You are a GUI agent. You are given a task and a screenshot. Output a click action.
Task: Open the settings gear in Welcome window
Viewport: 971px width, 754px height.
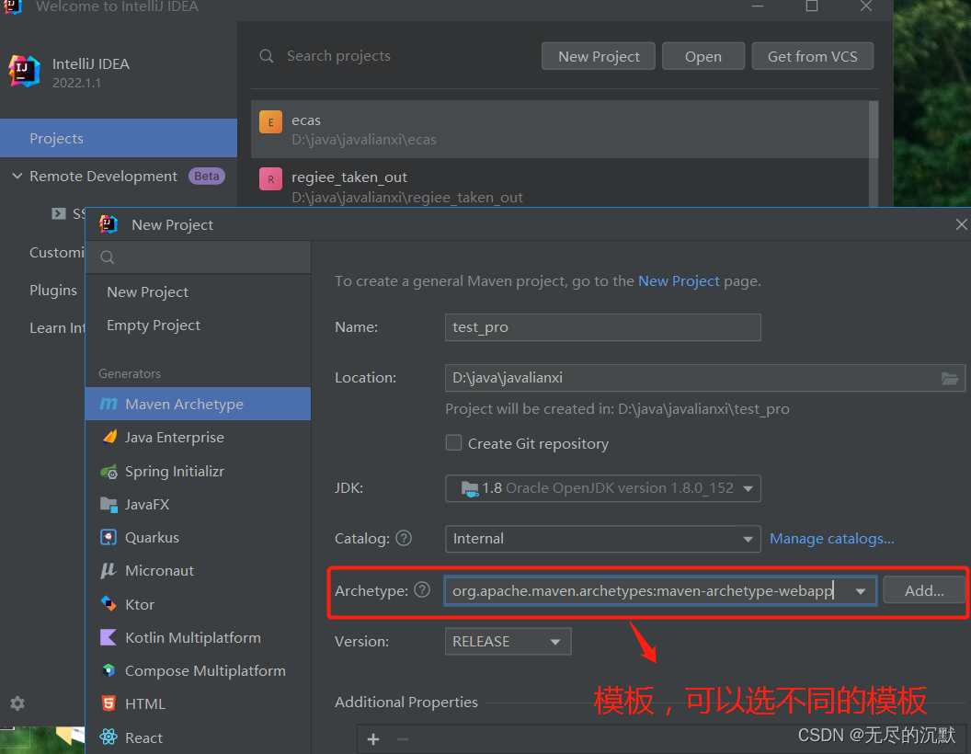(x=17, y=703)
